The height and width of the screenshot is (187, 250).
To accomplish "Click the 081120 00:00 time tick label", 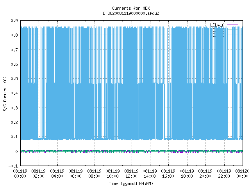I will [x=242, y=174].
